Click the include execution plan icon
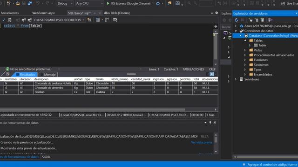The height and width of the screenshot is (167, 298). coord(107,19)
